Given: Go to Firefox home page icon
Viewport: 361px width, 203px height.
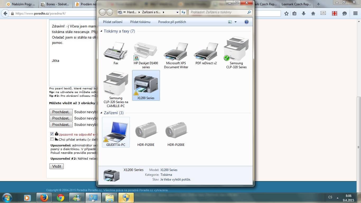Looking at the screenshot, I should [313, 13].
